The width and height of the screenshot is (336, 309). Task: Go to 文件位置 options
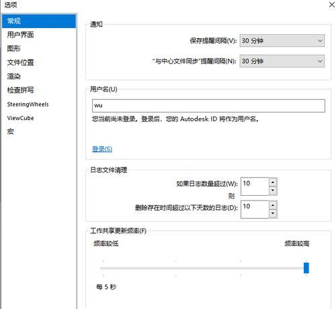click(20, 62)
